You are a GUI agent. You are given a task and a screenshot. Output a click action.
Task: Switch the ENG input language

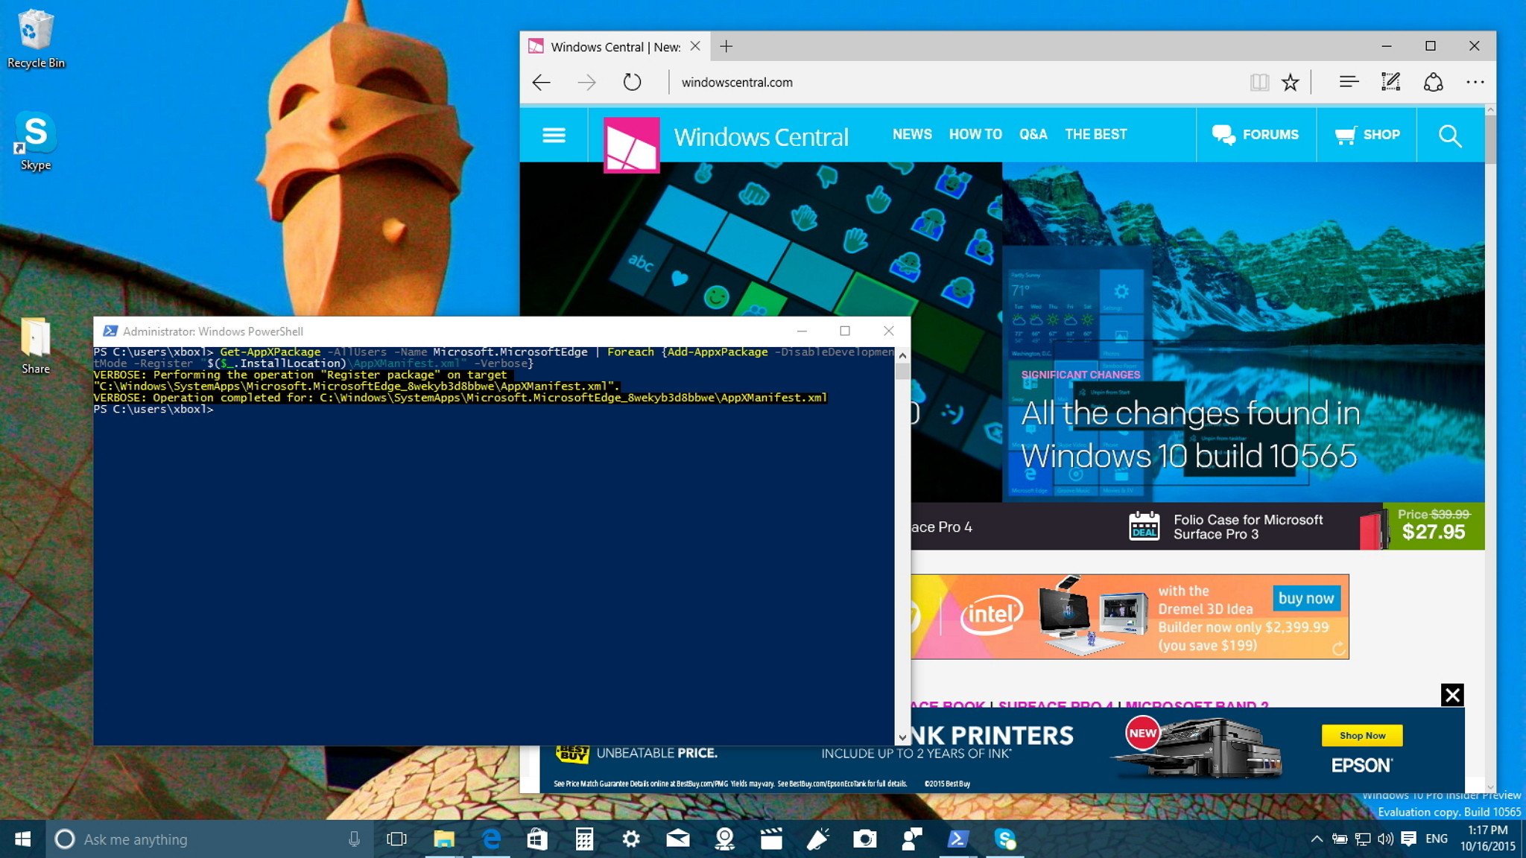point(1437,839)
